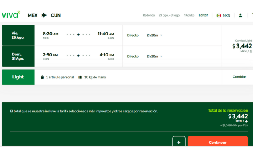Image resolution: width=253 pixels, height=157 pixels.
Task: Click the 8:20 AM departure time
Action: coord(51,34)
